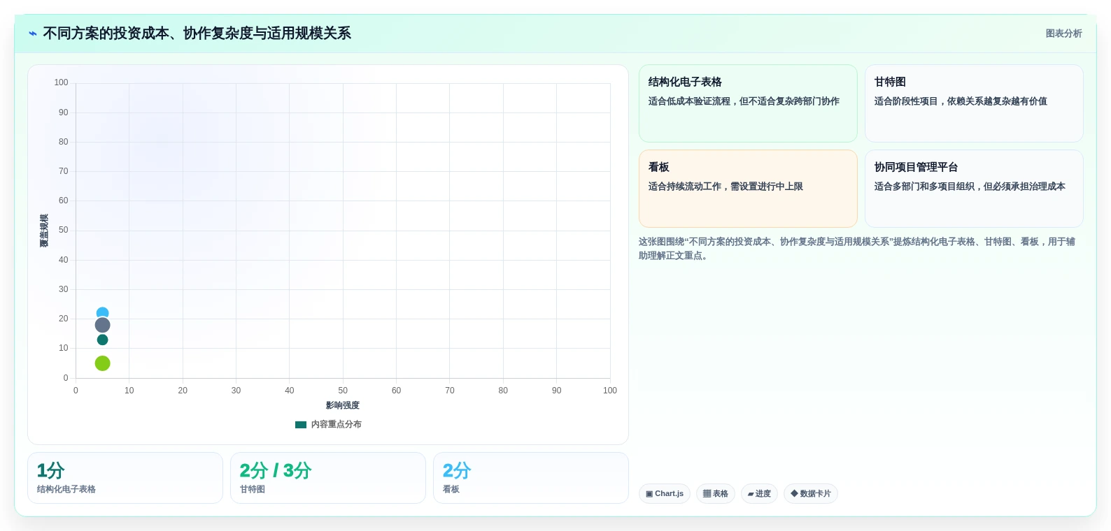Click text 适合持续流动工作，需设置进行中上限

[x=726, y=187]
